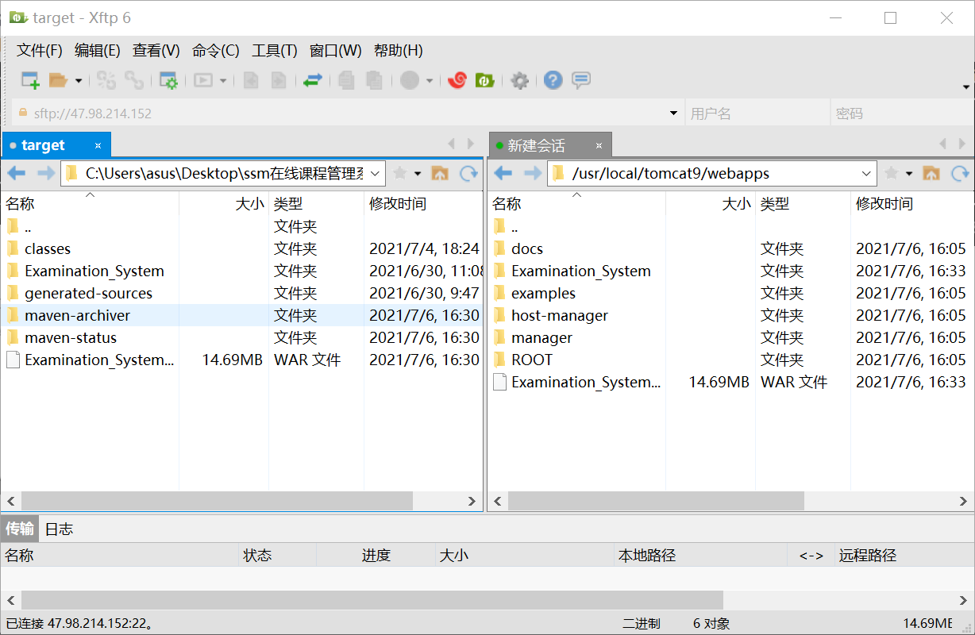Go forward in remote pane navigation
Screen dimensions: 975x635
[532, 173]
